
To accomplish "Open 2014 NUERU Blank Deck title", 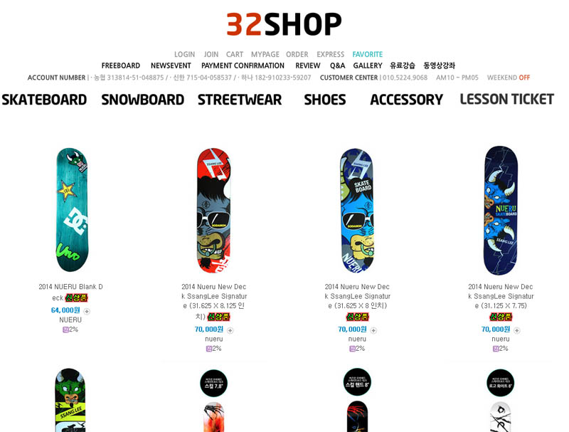I will (70, 292).
